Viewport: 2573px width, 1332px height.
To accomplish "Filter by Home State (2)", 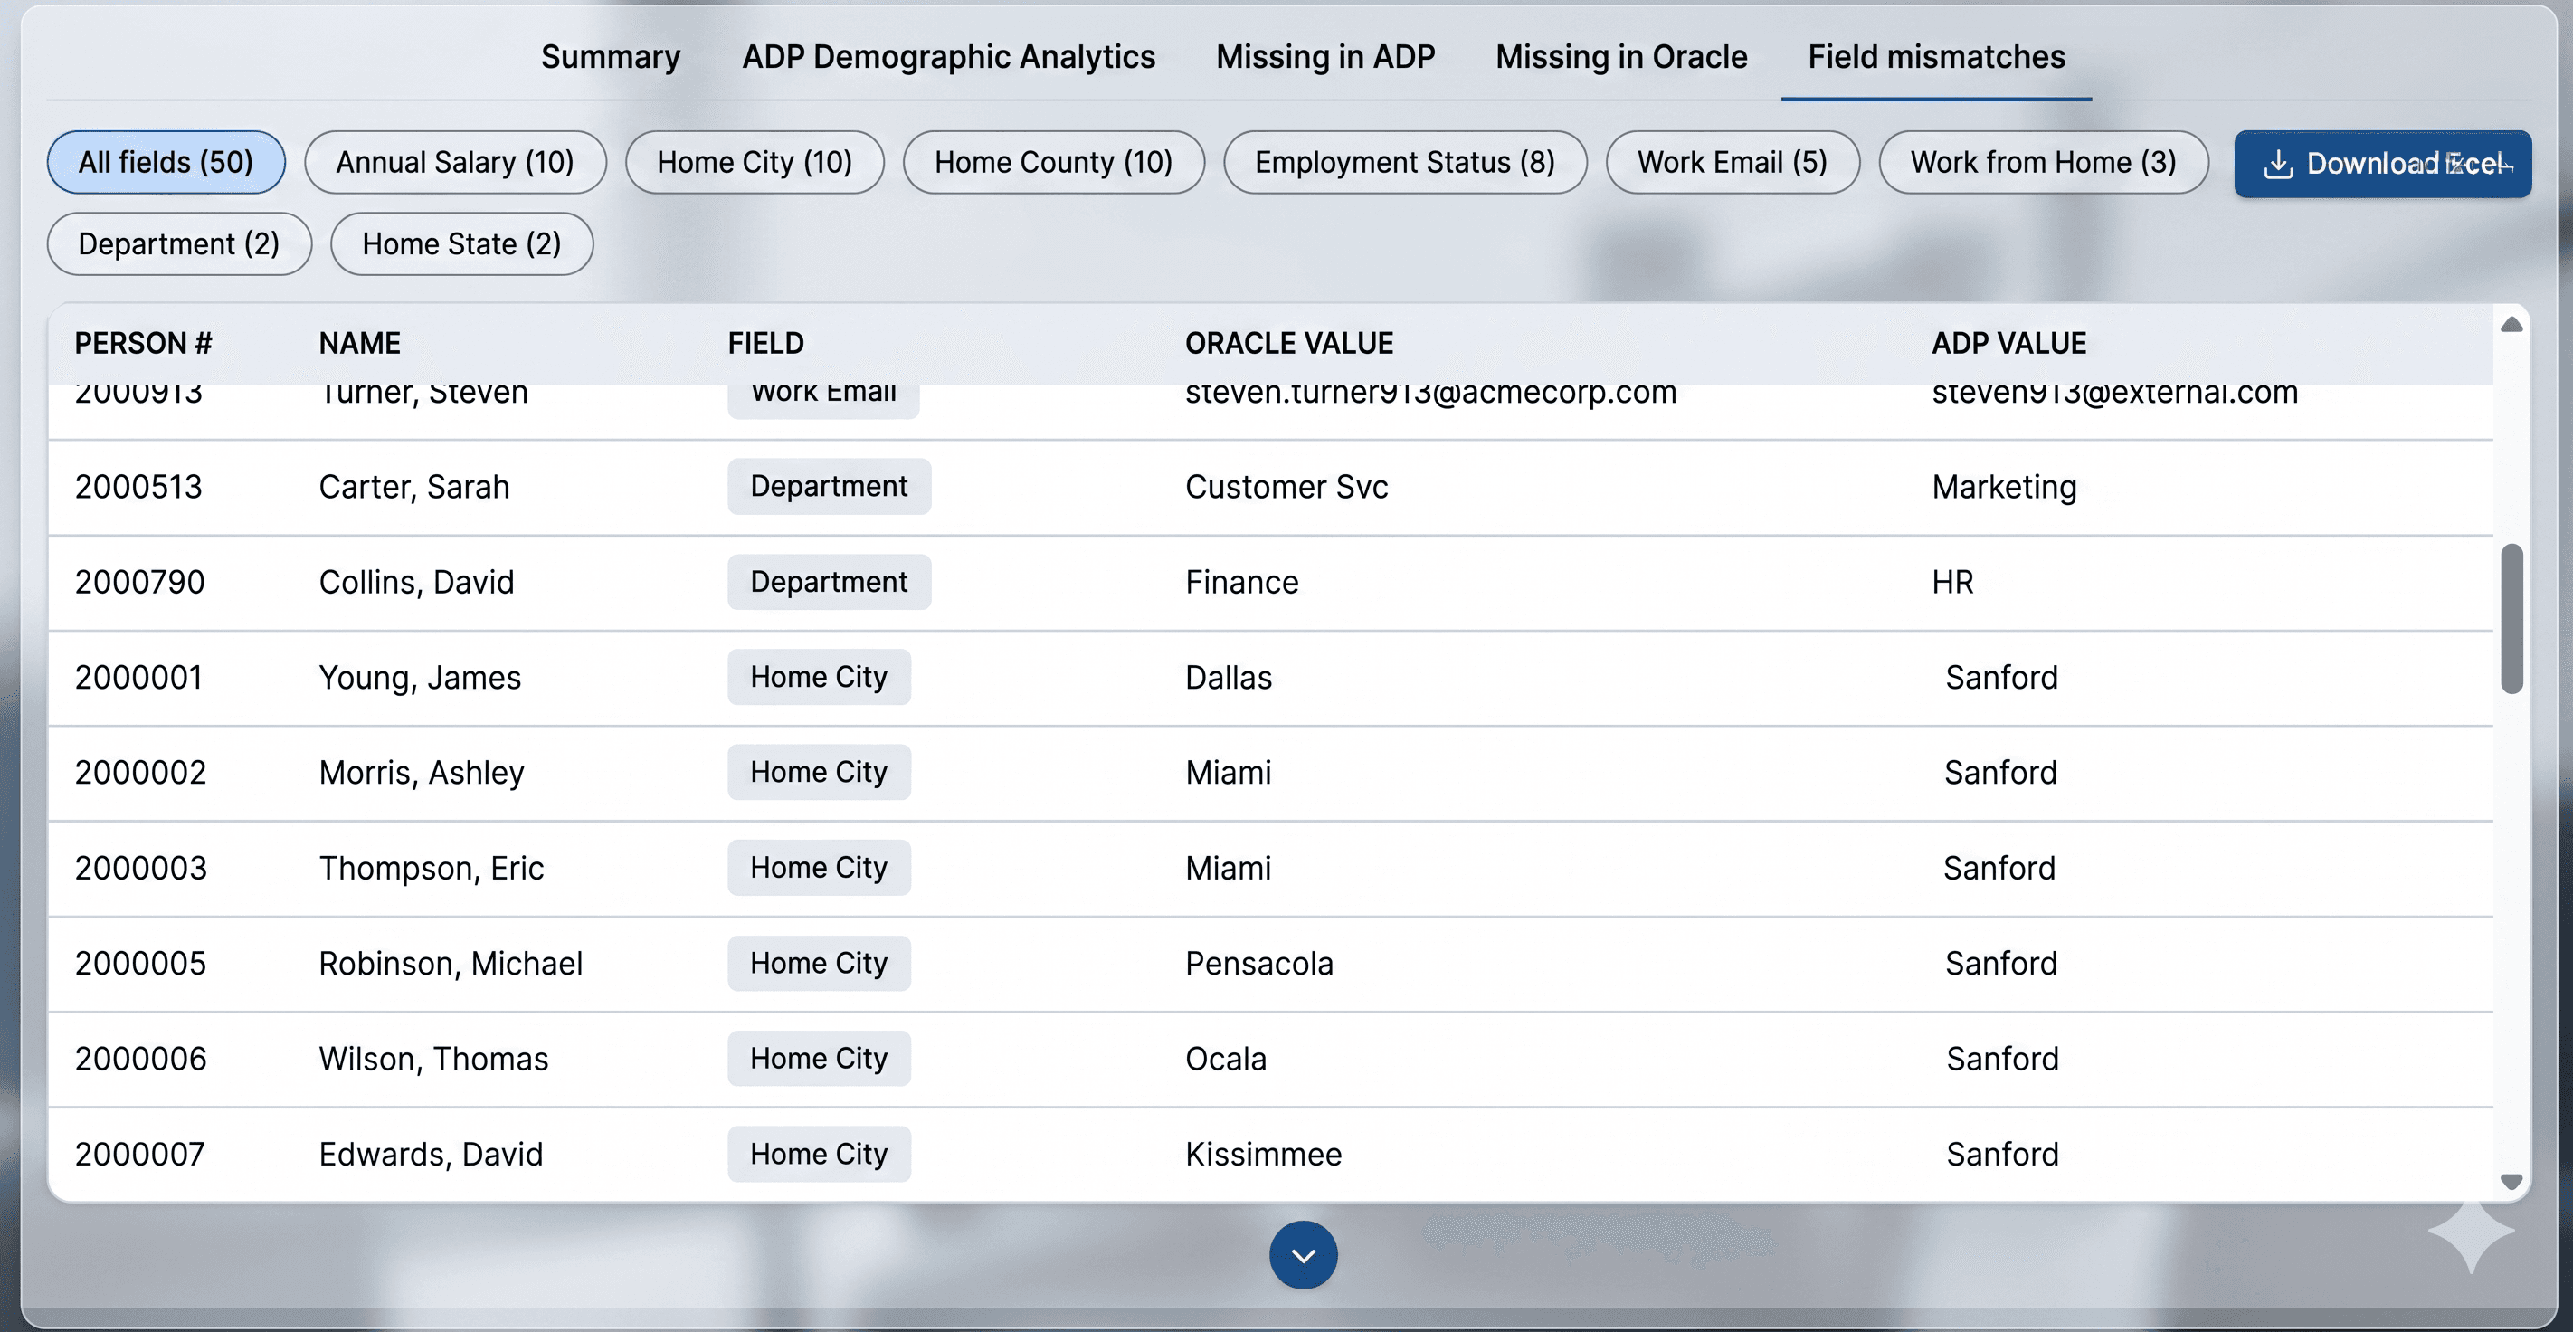I will point(461,243).
